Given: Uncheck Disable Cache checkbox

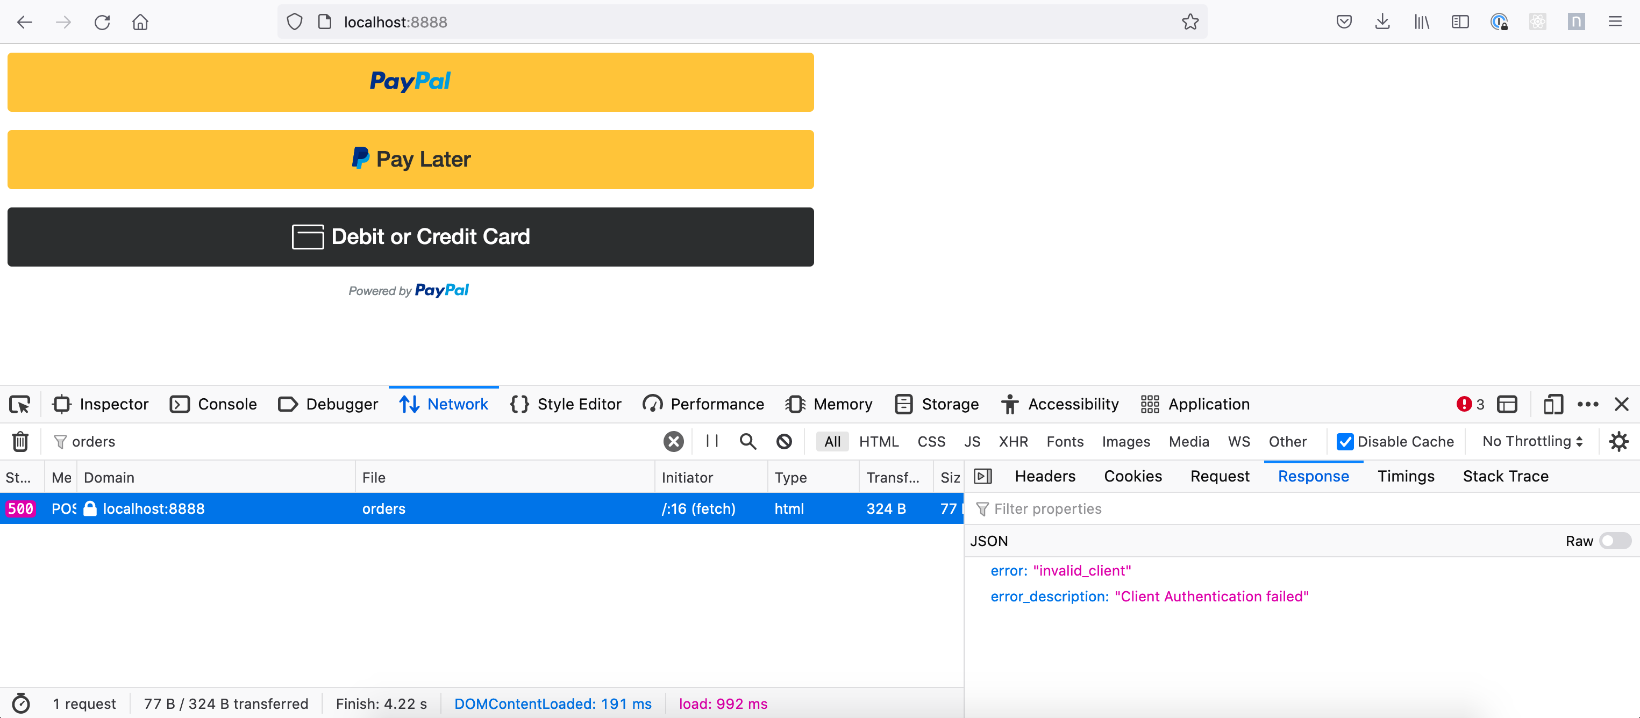Looking at the screenshot, I should coord(1345,441).
